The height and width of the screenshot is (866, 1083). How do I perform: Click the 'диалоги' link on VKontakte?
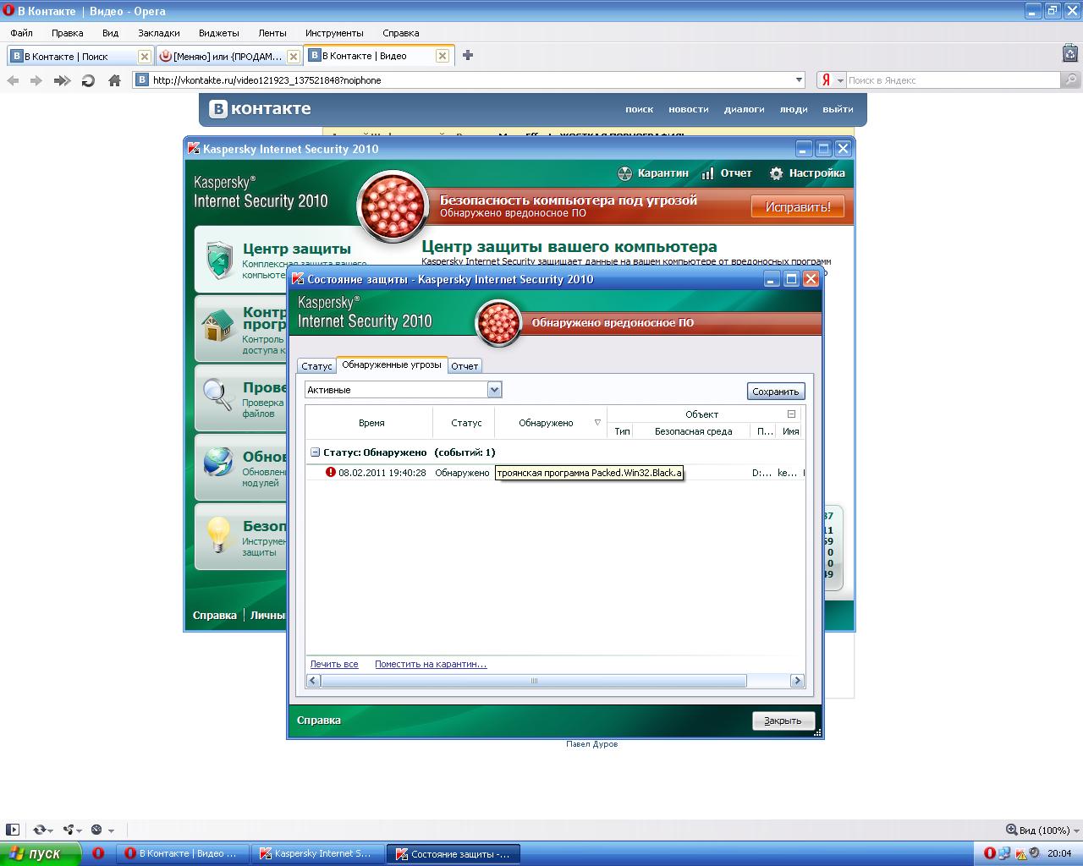tap(744, 109)
